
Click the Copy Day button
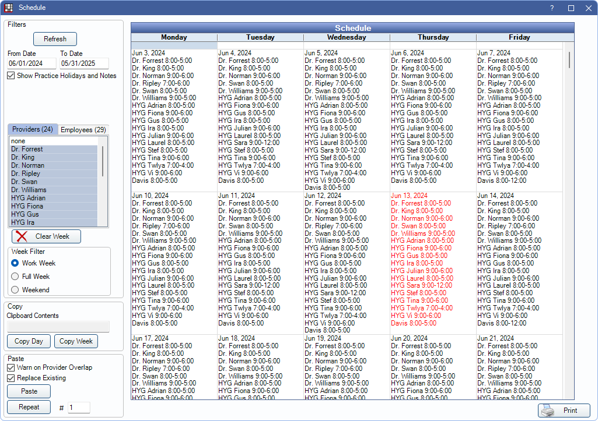[x=29, y=341]
